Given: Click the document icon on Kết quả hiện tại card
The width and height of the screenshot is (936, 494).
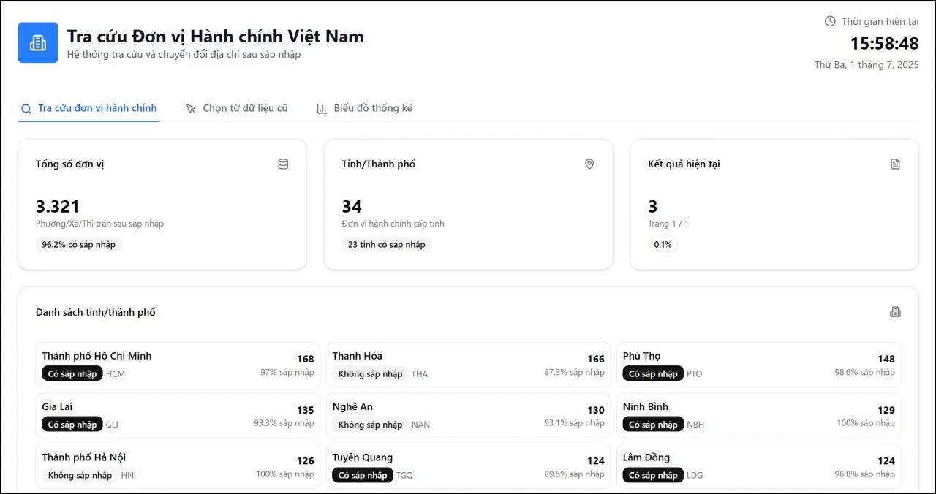Looking at the screenshot, I should coord(895,164).
